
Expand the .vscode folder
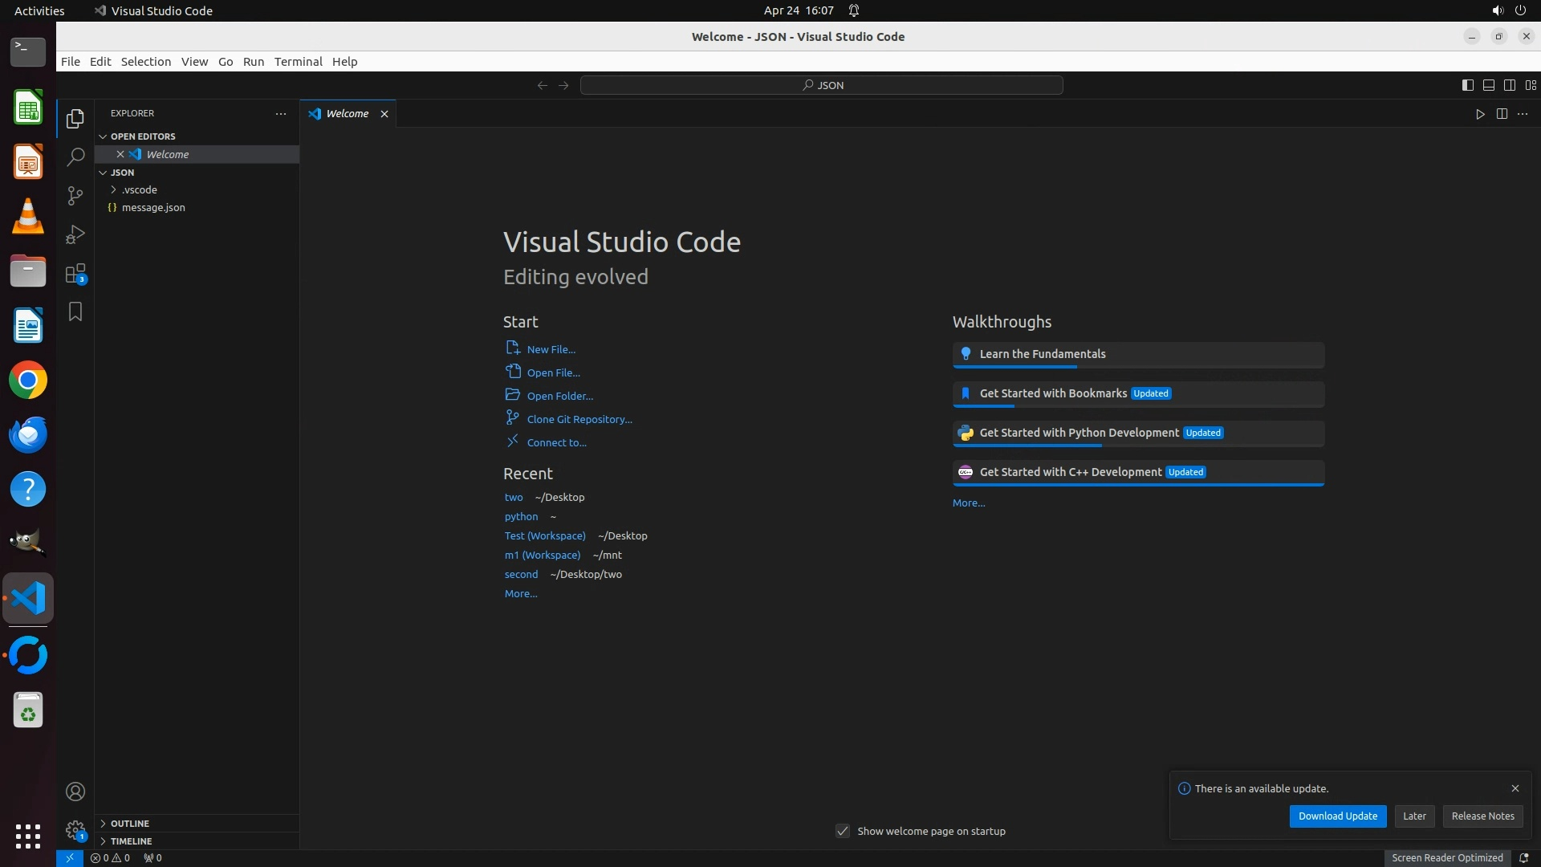(140, 190)
